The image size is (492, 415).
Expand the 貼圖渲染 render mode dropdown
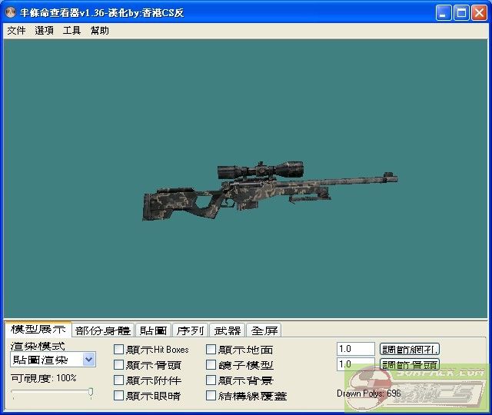click(88, 360)
